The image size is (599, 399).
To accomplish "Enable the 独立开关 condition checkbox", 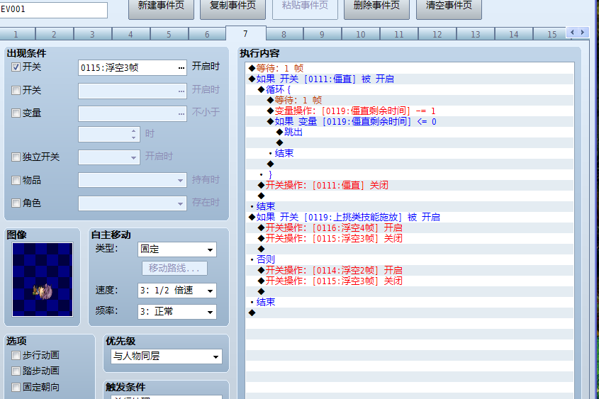I will 16,157.
